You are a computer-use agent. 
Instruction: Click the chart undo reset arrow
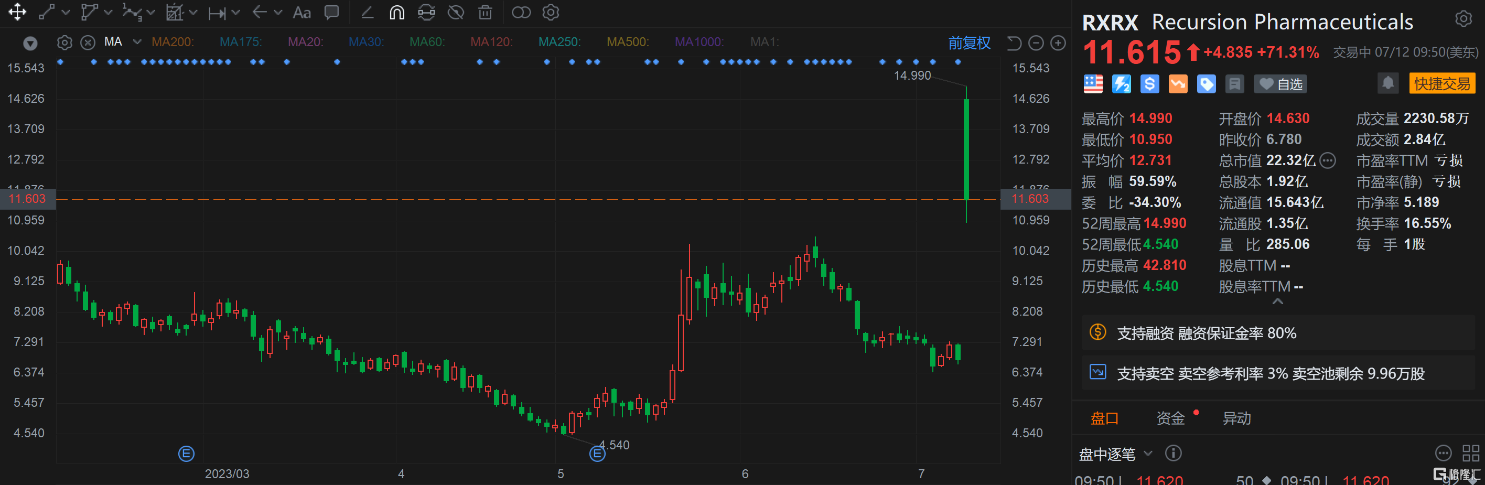1014,43
